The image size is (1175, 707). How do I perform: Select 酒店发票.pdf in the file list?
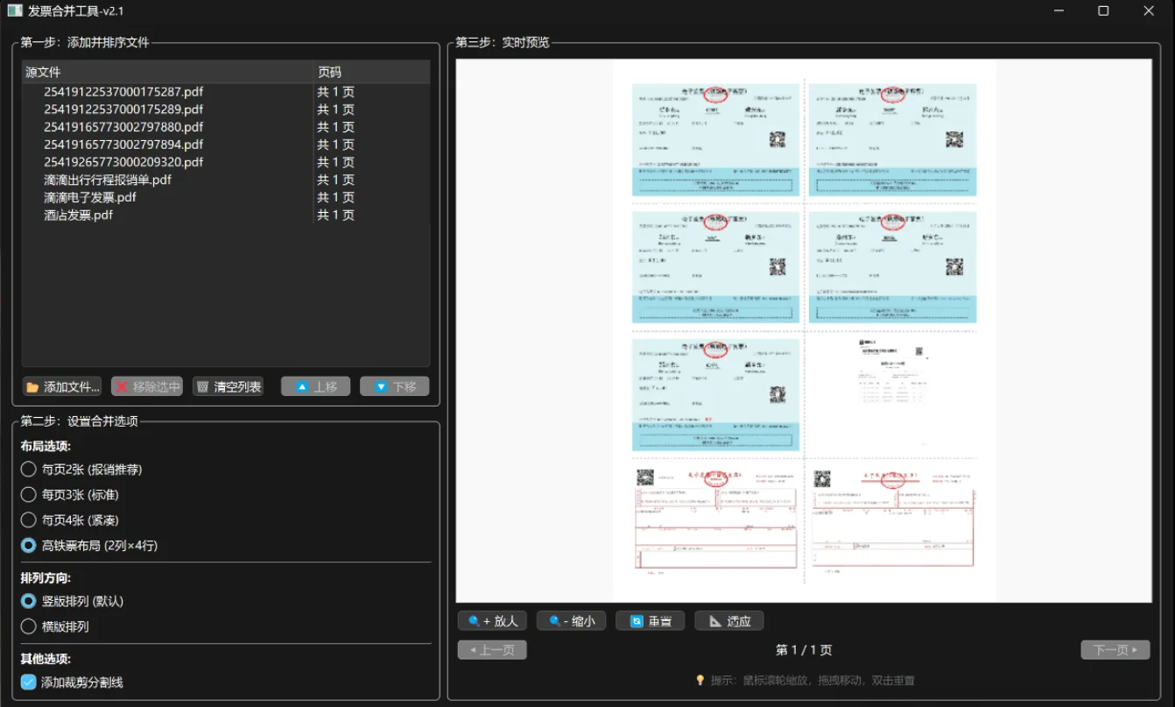(79, 215)
